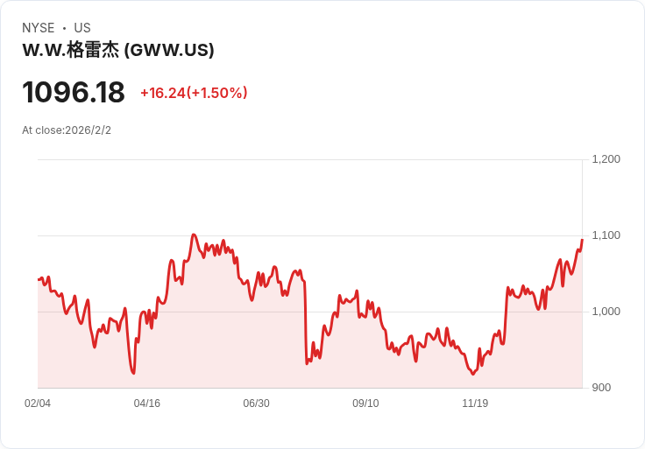The width and height of the screenshot is (645, 449).
Task: Click the 06/30 x-axis date label
Action: click(256, 403)
